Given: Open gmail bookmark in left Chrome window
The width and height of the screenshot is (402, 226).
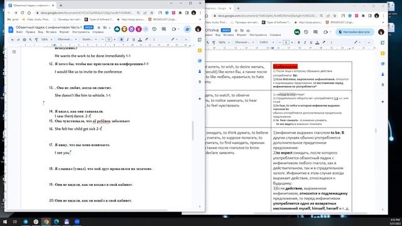Looking at the screenshot, I should point(13,19).
